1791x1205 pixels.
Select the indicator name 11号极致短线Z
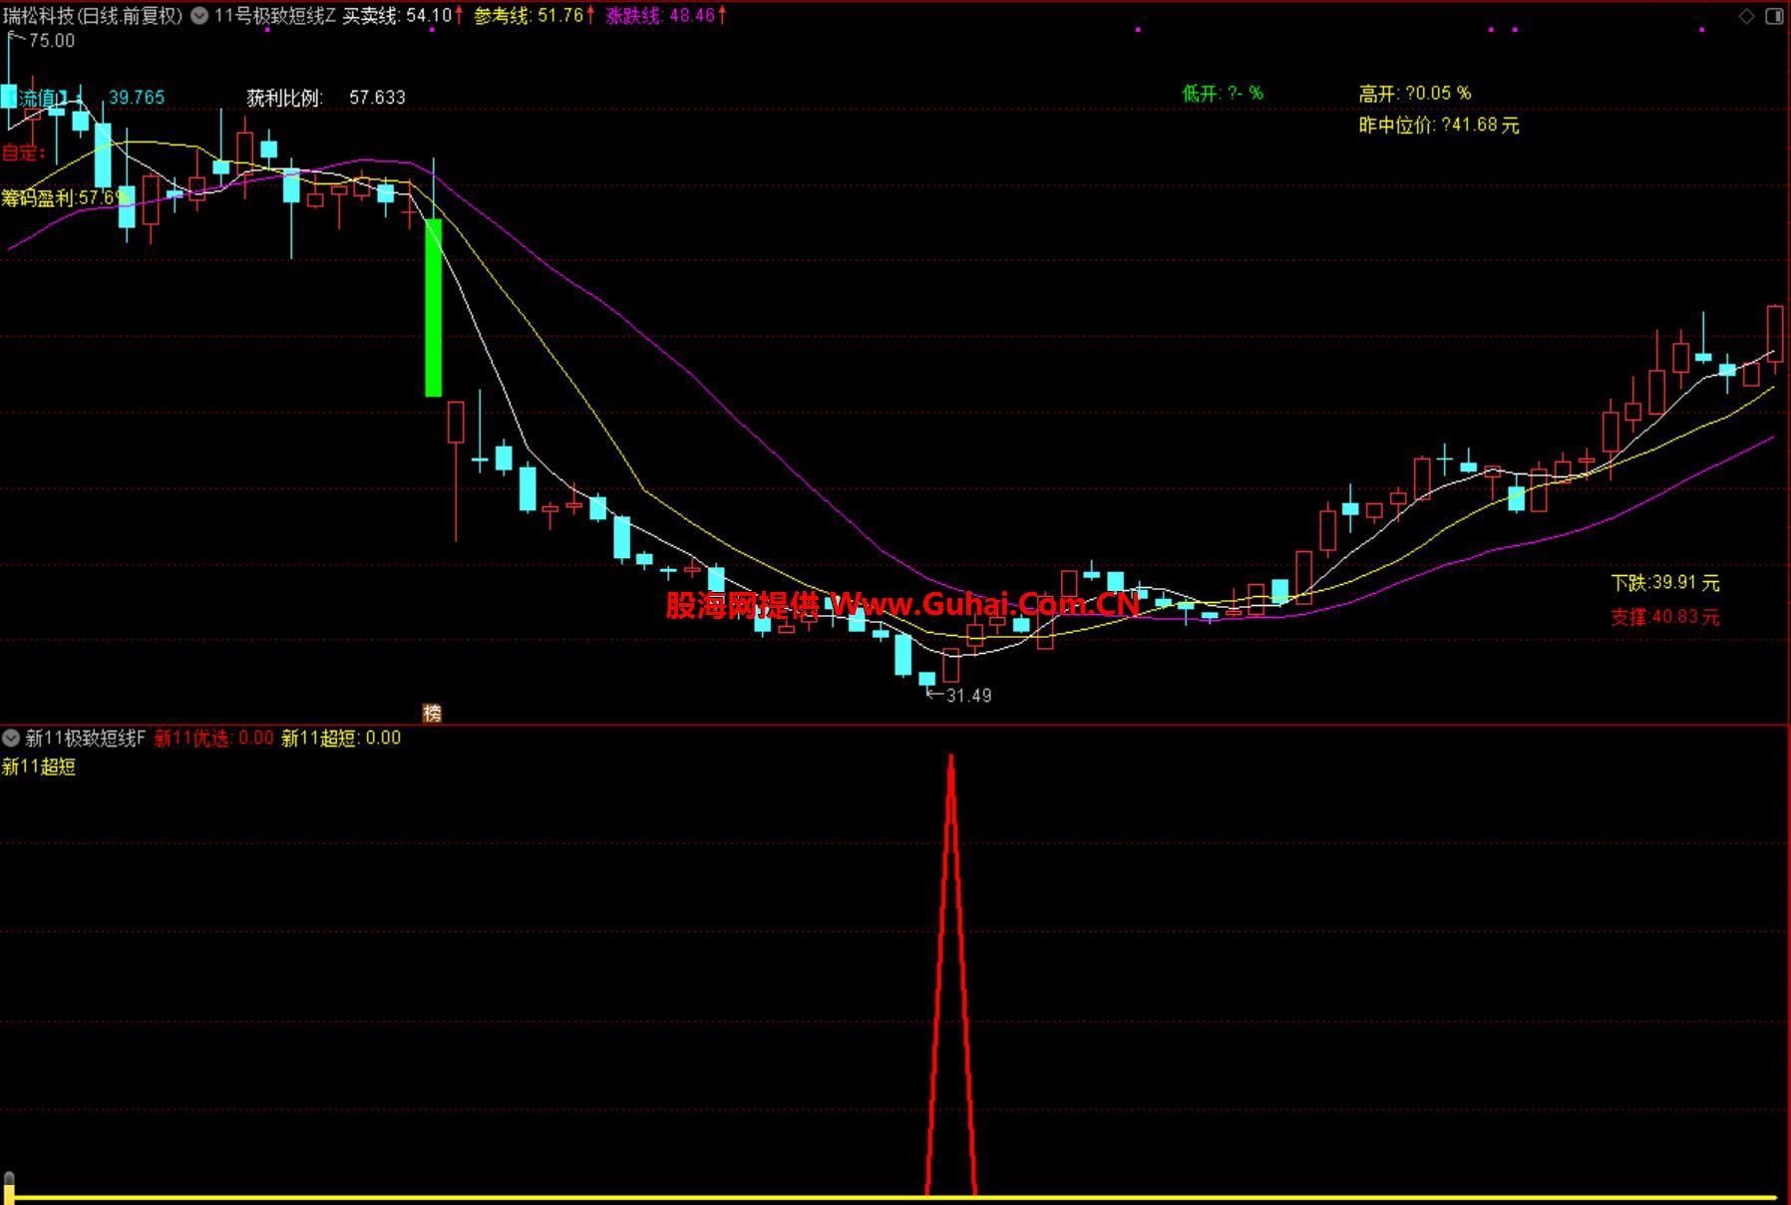click(275, 16)
